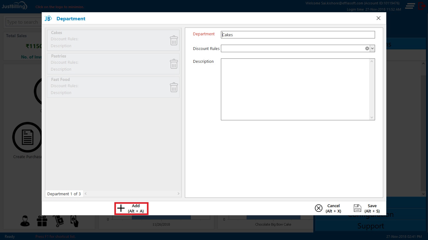Open the Discount Rules dropdown arrow
The height and width of the screenshot is (240, 428).
point(372,48)
